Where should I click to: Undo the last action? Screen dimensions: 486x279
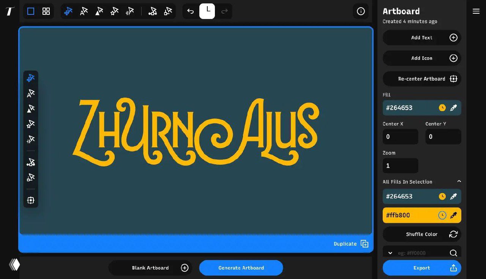191,11
